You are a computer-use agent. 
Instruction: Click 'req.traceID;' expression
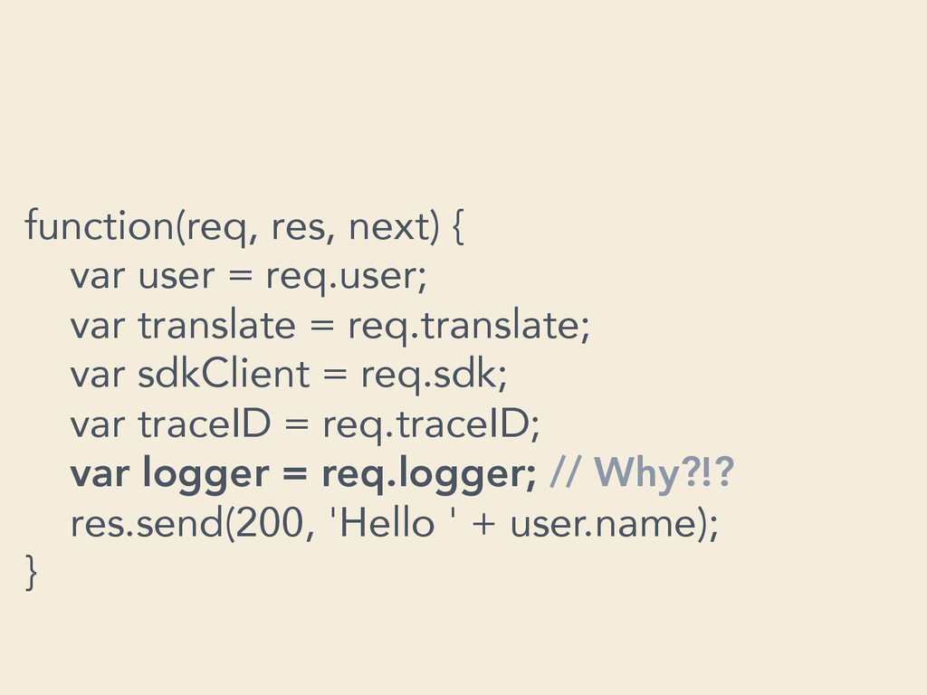[431, 425]
